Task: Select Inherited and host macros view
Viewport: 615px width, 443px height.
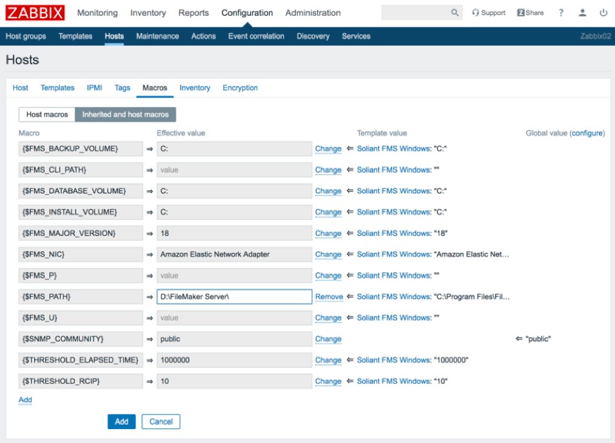Action: (x=125, y=115)
